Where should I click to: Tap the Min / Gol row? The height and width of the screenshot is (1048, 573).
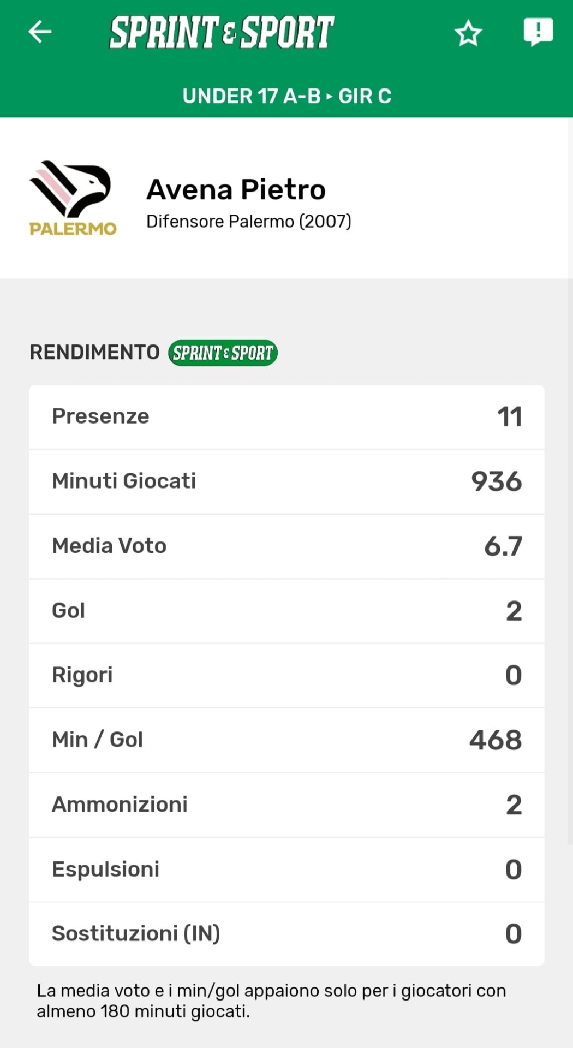pyautogui.click(x=286, y=740)
